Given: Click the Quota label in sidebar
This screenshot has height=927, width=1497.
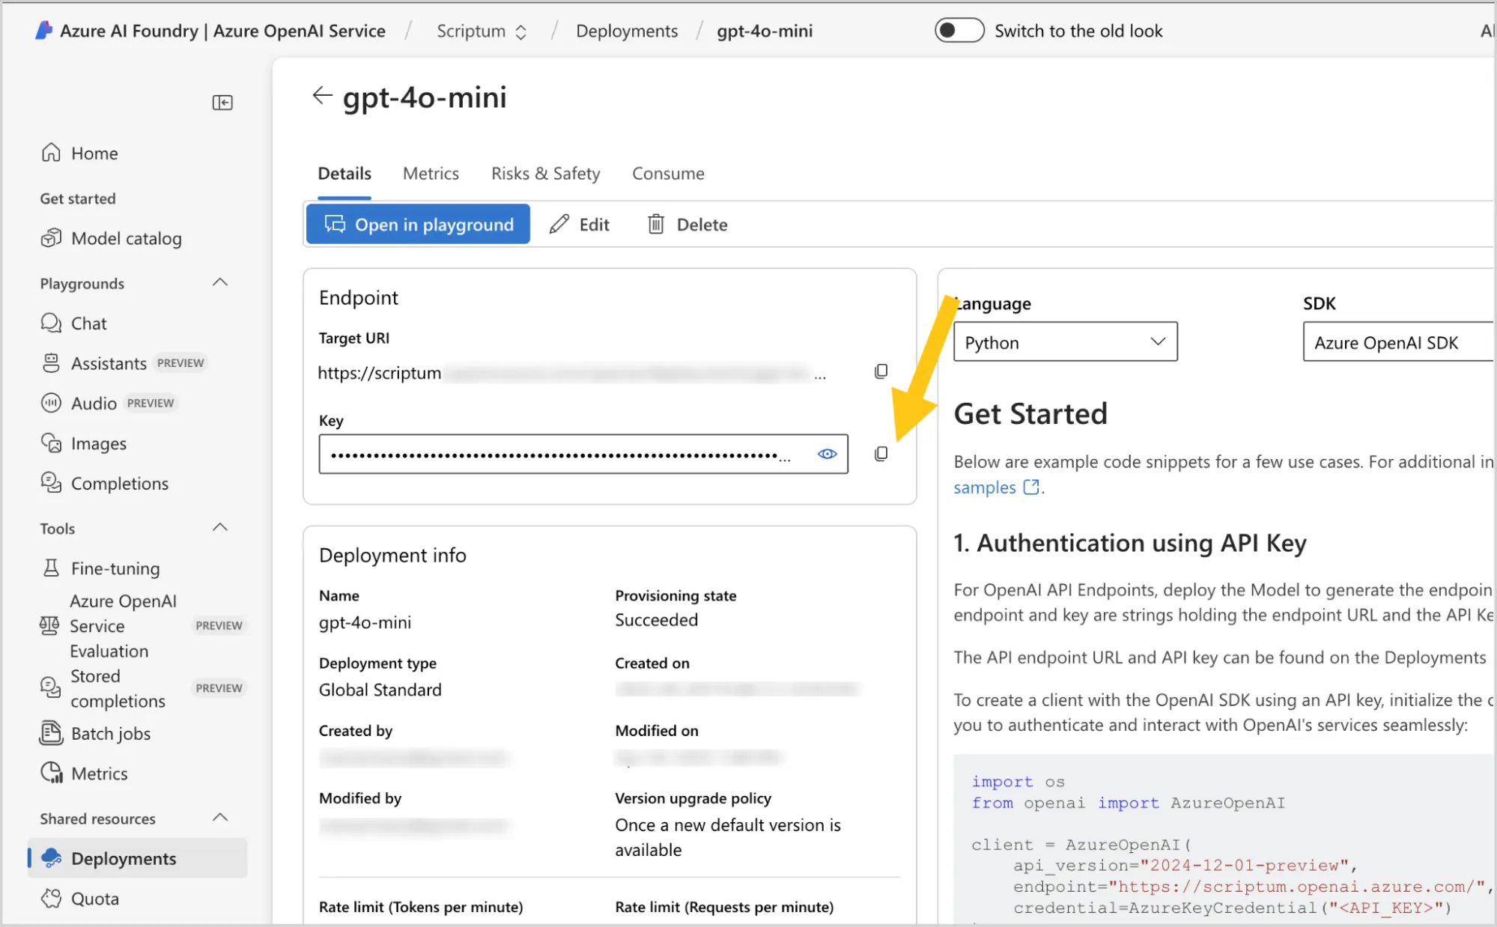Looking at the screenshot, I should point(95,899).
